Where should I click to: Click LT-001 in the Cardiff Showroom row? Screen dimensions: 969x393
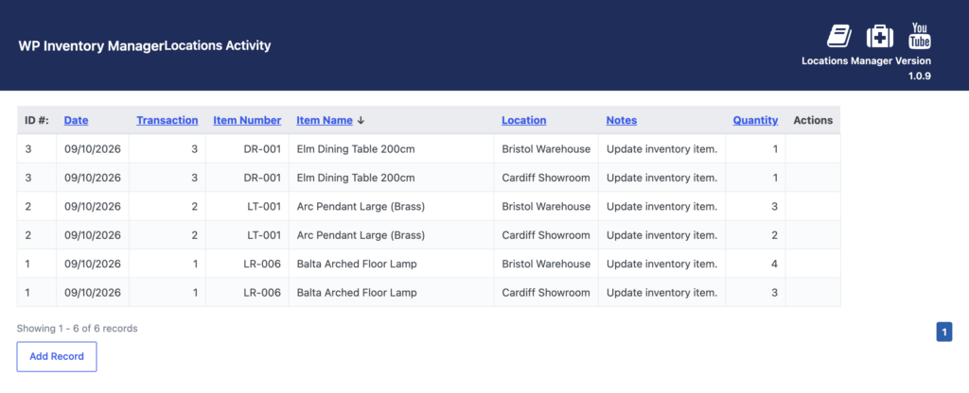point(264,235)
